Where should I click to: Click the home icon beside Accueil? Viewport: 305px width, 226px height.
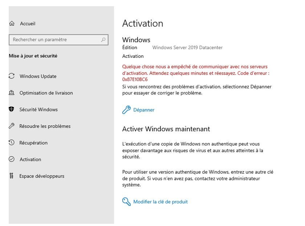tap(12, 24)
